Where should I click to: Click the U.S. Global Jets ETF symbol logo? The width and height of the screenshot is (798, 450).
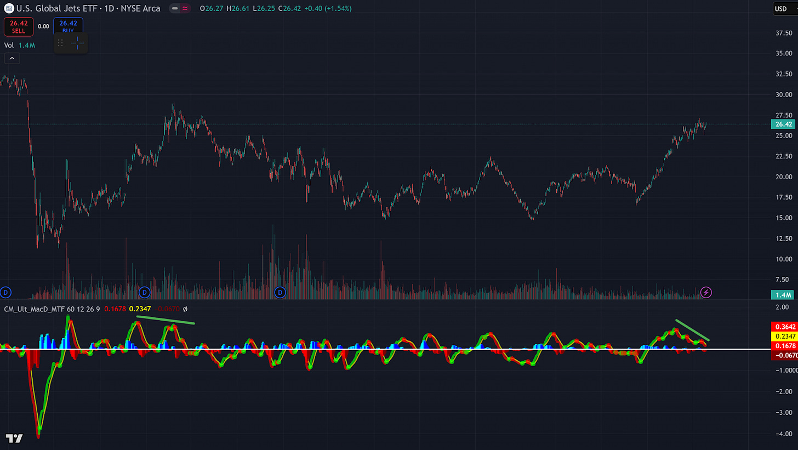[9, 8]
